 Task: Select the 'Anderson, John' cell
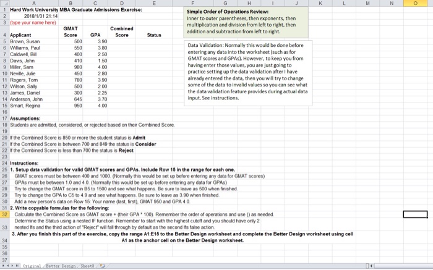click(x=33, y=99)
